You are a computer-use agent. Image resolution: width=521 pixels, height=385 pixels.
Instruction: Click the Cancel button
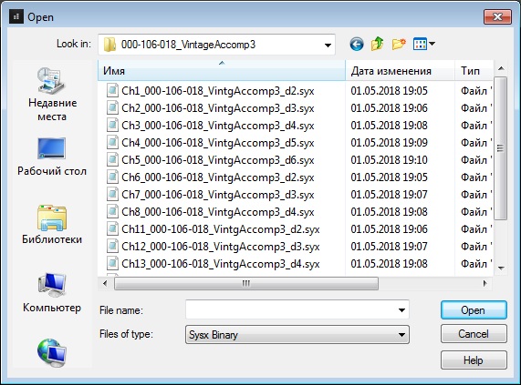coord(474,334)
